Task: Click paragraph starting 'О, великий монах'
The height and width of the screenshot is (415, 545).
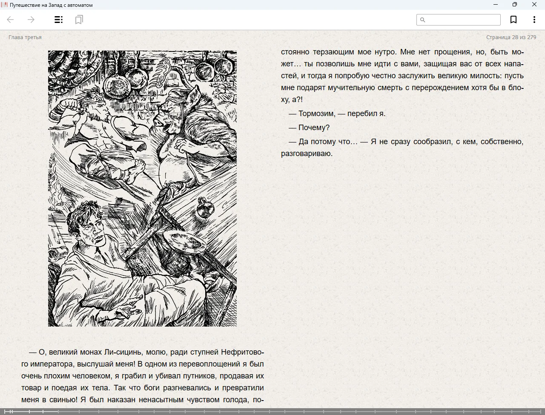Action: 143,376
